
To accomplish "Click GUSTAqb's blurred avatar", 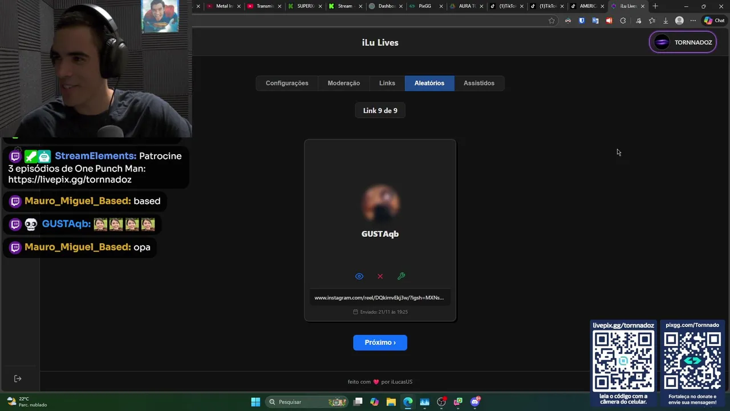I will coord(380,203).
